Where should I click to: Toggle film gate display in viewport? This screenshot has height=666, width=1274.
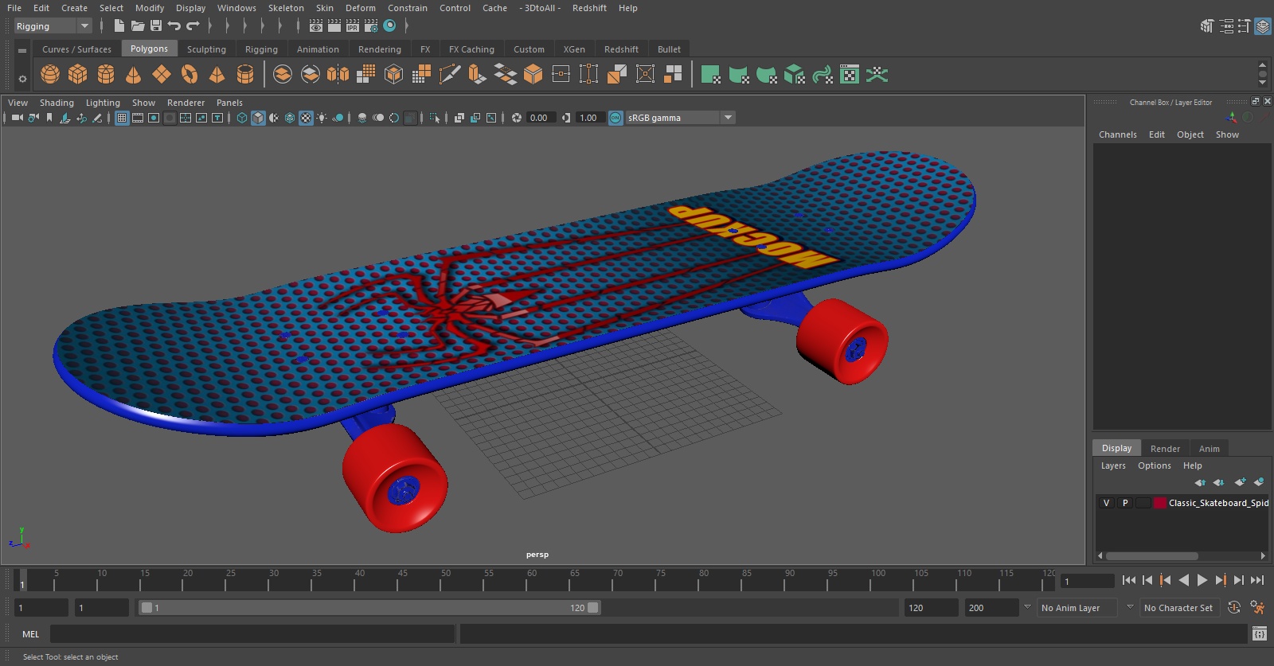pos(138,118)
